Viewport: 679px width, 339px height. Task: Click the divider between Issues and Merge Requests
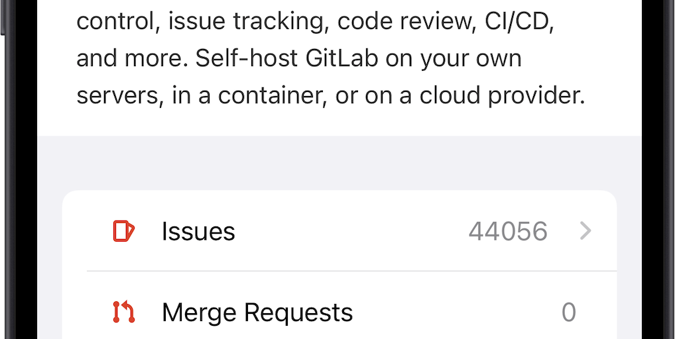coord(351,271)
